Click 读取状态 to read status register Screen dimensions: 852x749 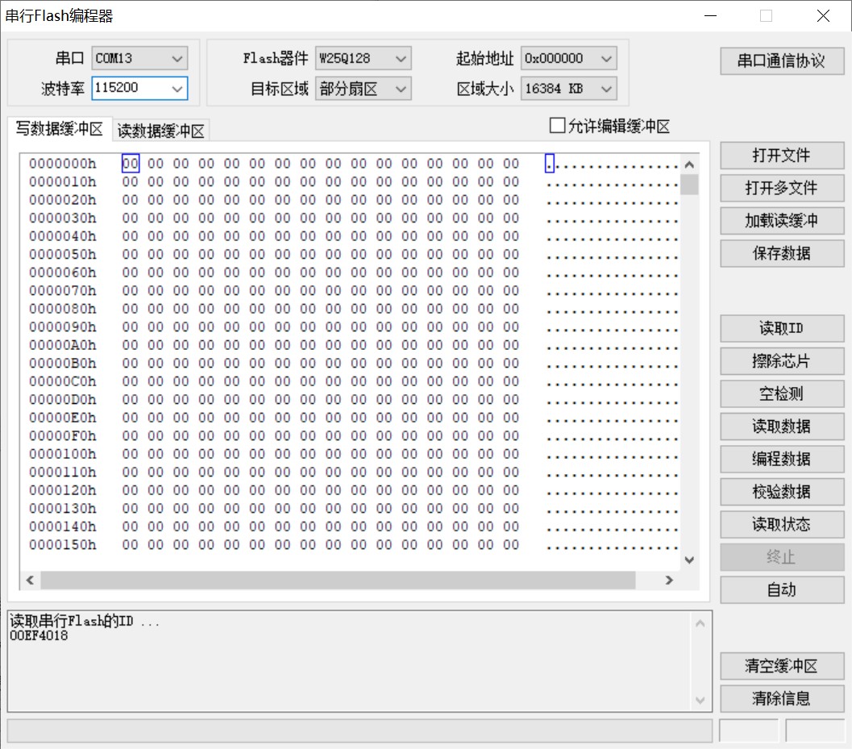[x=781, y=524]
